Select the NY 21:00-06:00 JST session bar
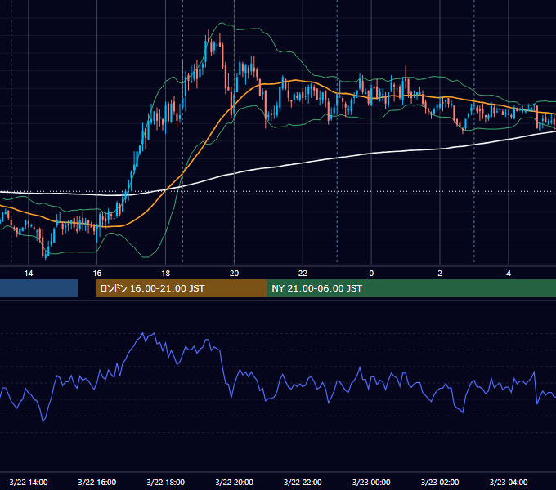This screenshot has width=556, height=490. [x=411, y=288]
